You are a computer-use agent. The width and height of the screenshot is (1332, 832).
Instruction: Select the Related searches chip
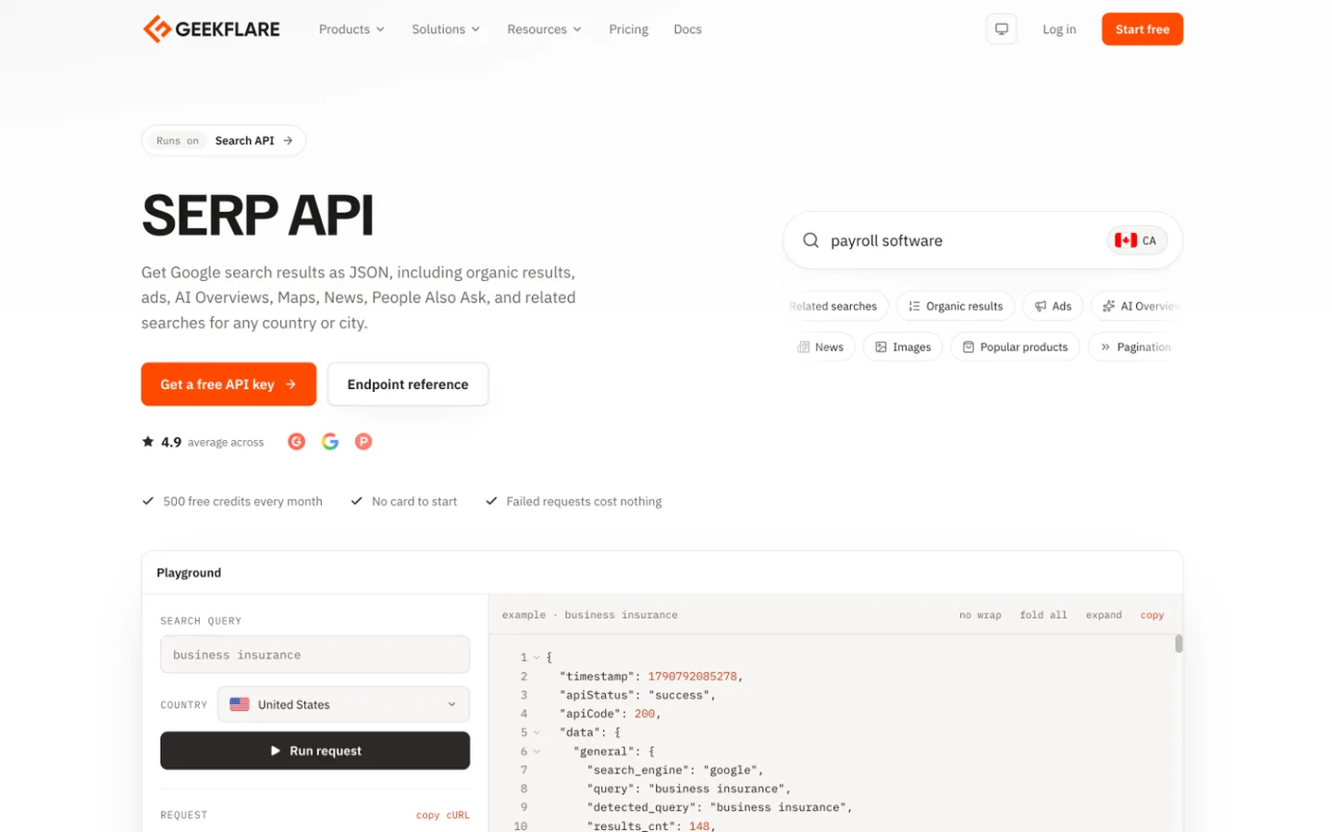836,306
